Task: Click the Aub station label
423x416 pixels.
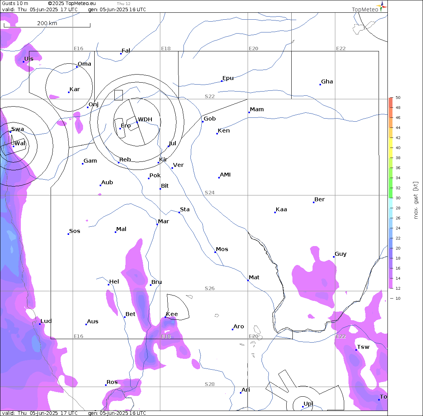Action: pyautogui.click(x=107, y=182)
